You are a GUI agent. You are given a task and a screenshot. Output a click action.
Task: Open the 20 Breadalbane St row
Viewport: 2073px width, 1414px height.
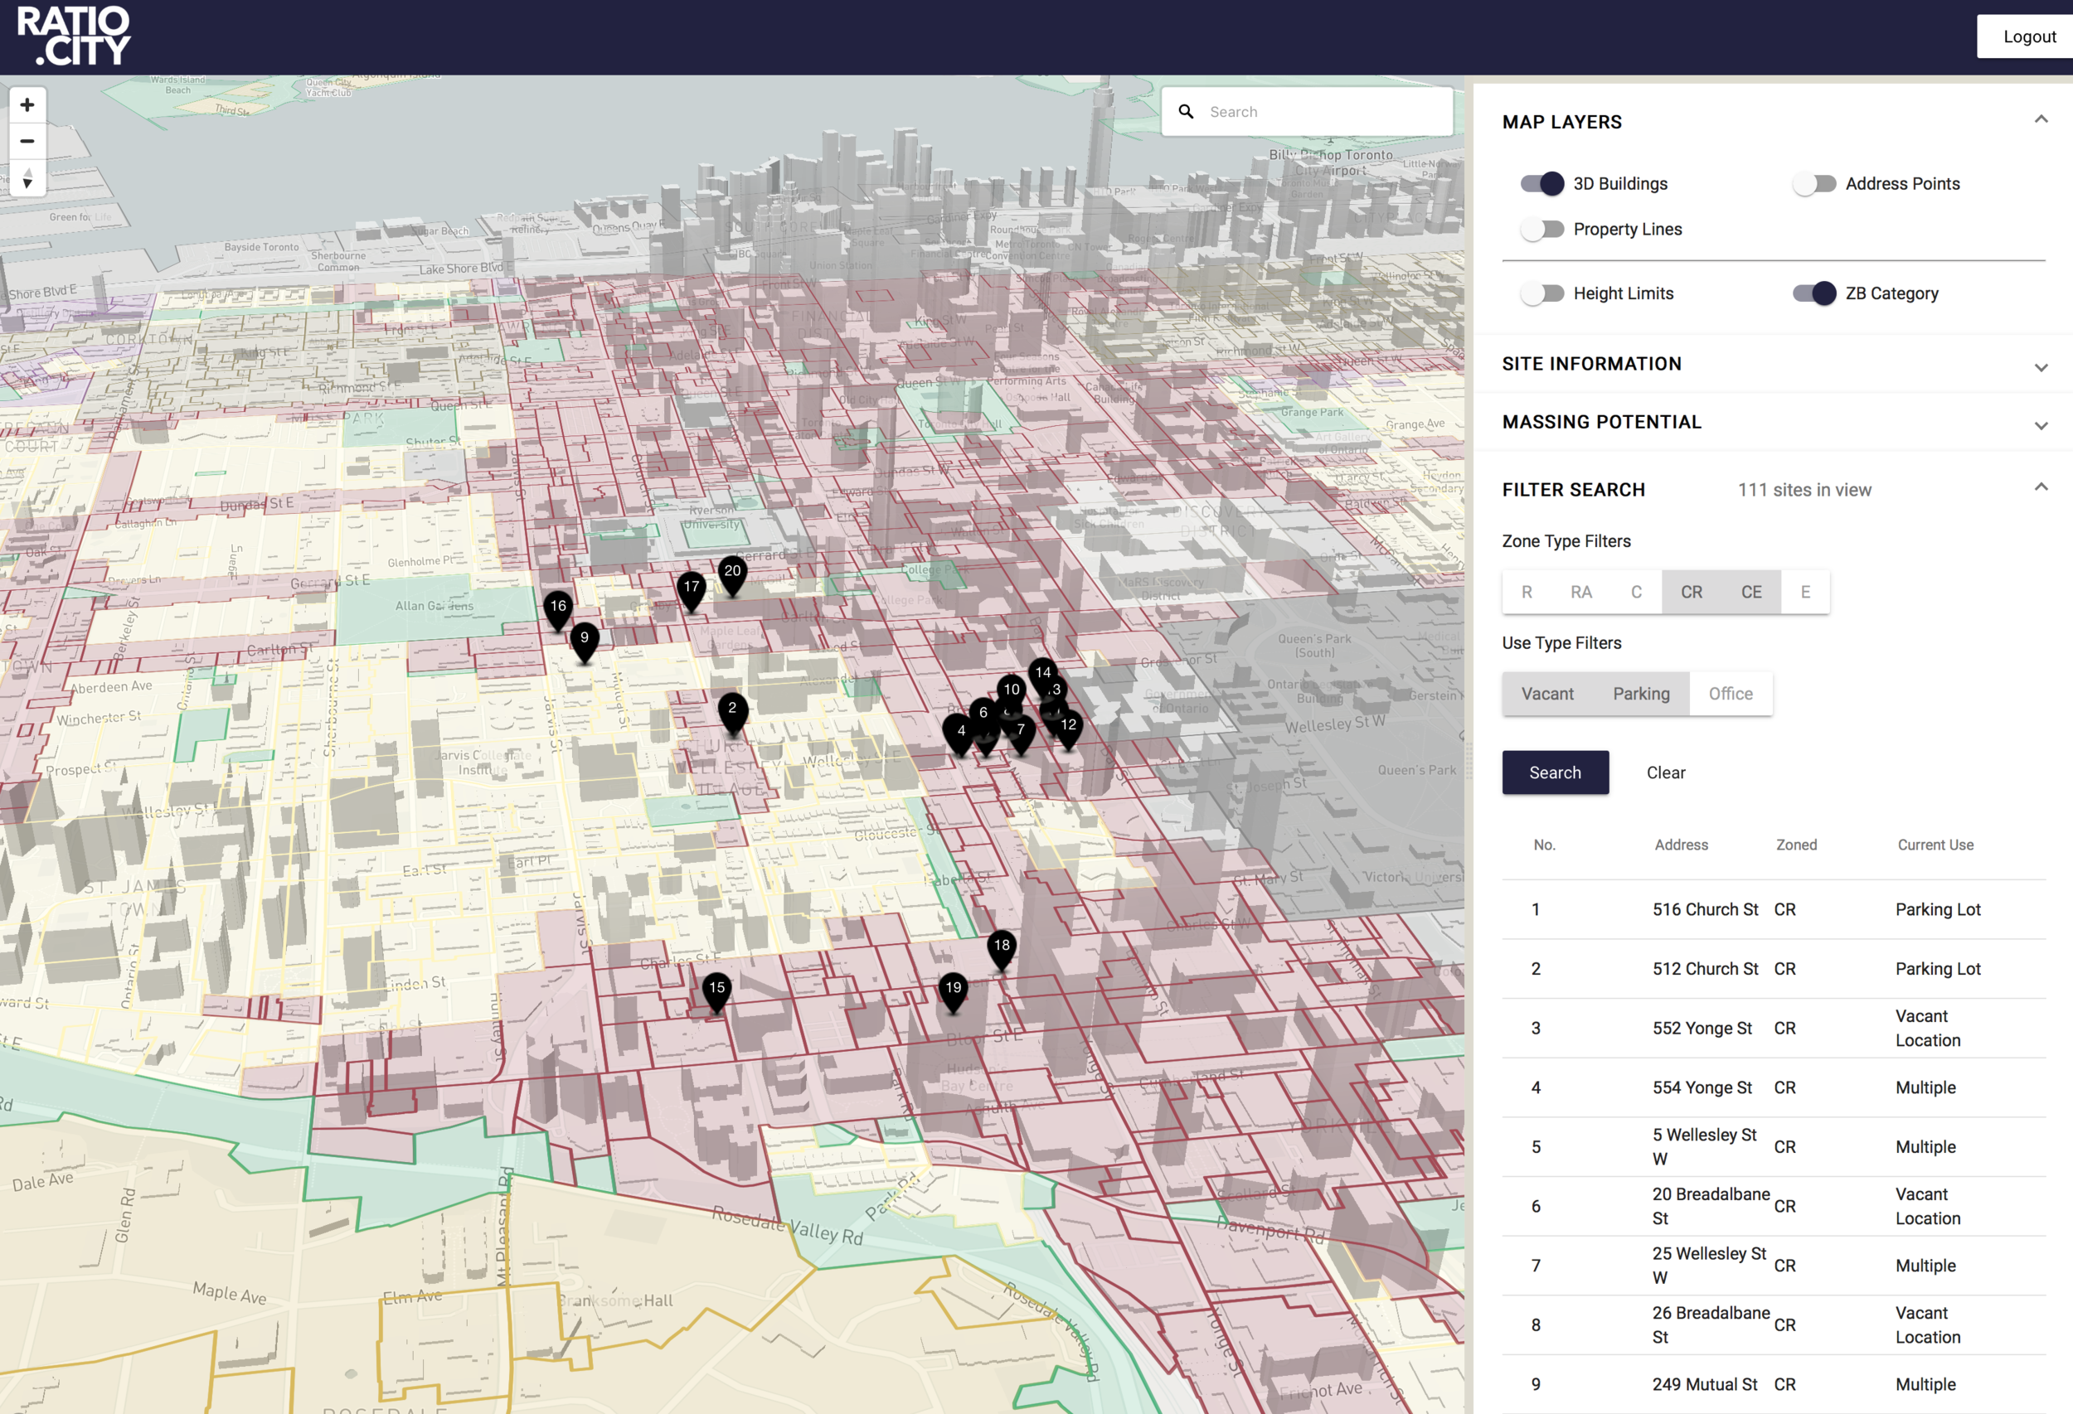[1774, 1206]
